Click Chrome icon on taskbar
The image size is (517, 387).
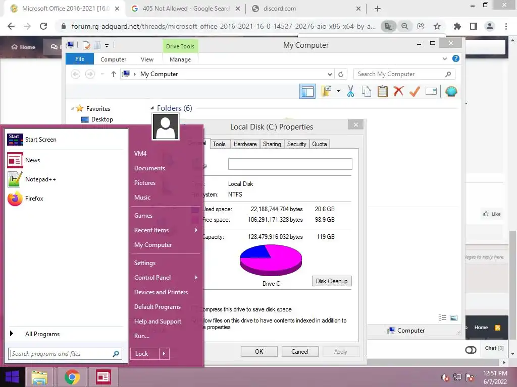point(72,377)
